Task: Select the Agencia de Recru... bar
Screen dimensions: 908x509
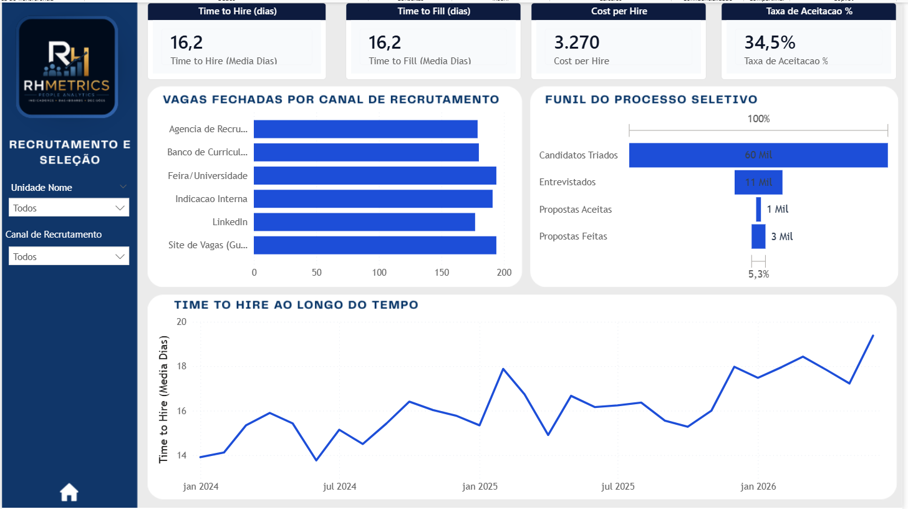Action: [x=365, y=129]
